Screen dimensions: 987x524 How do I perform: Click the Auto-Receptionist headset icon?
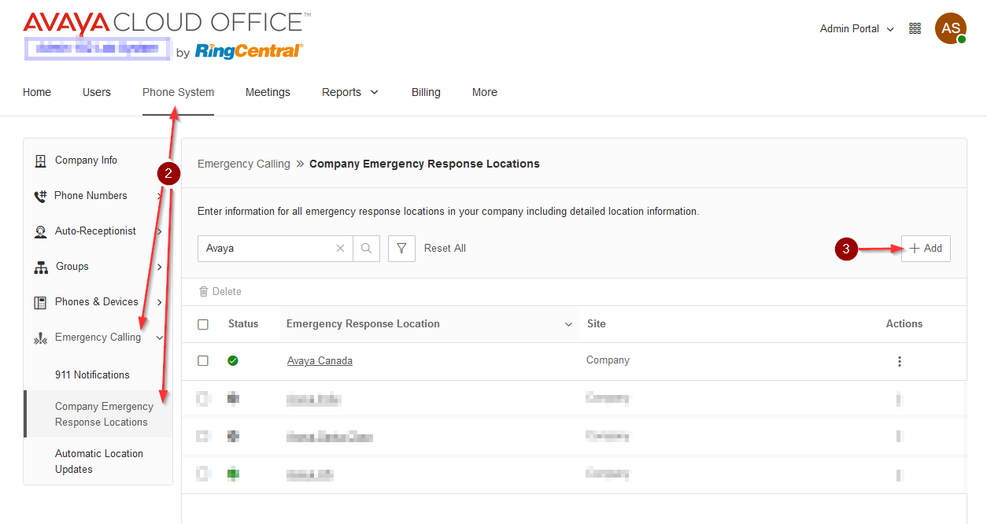tap(40, 231)
